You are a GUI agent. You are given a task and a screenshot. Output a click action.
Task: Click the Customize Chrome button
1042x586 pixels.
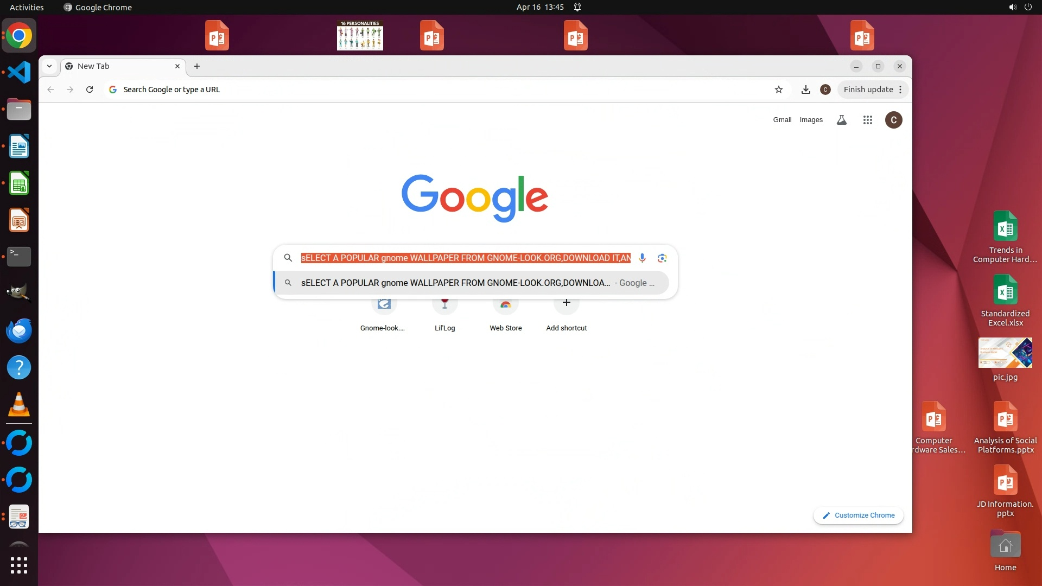coord(859,515)
